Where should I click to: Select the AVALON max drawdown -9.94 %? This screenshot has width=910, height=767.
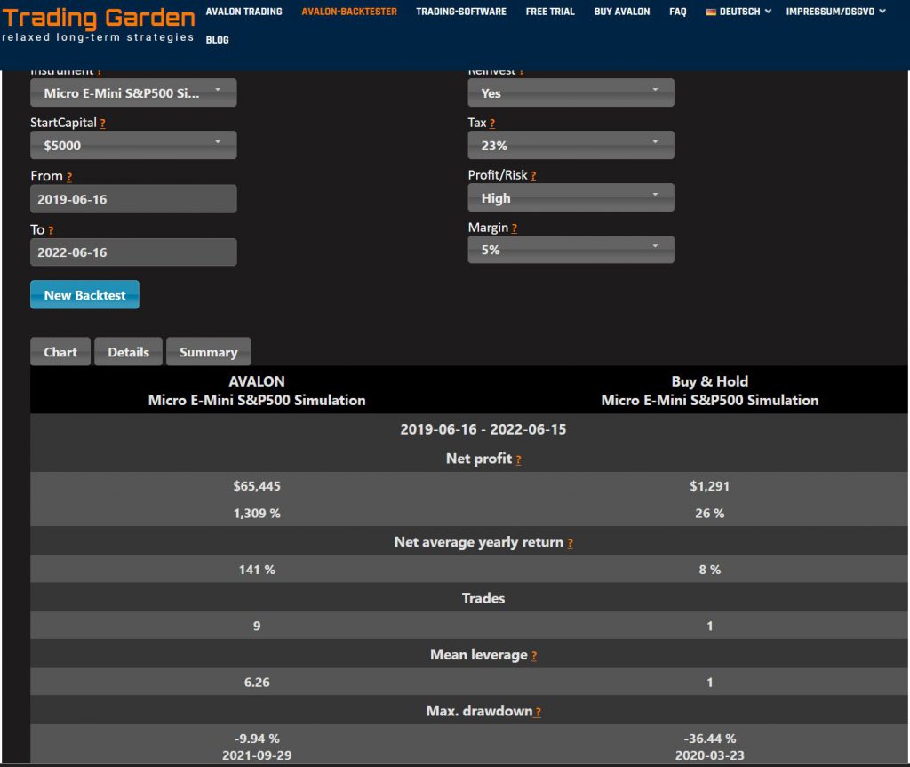257,739
